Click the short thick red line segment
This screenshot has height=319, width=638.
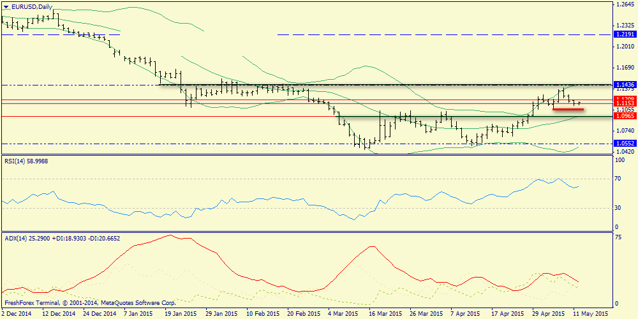point(568,109)
